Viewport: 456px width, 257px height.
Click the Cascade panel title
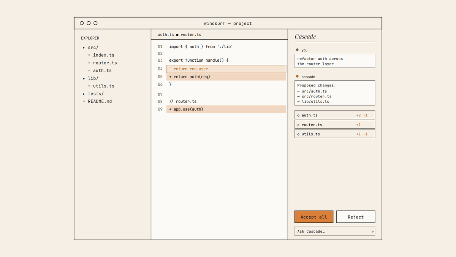305,37
